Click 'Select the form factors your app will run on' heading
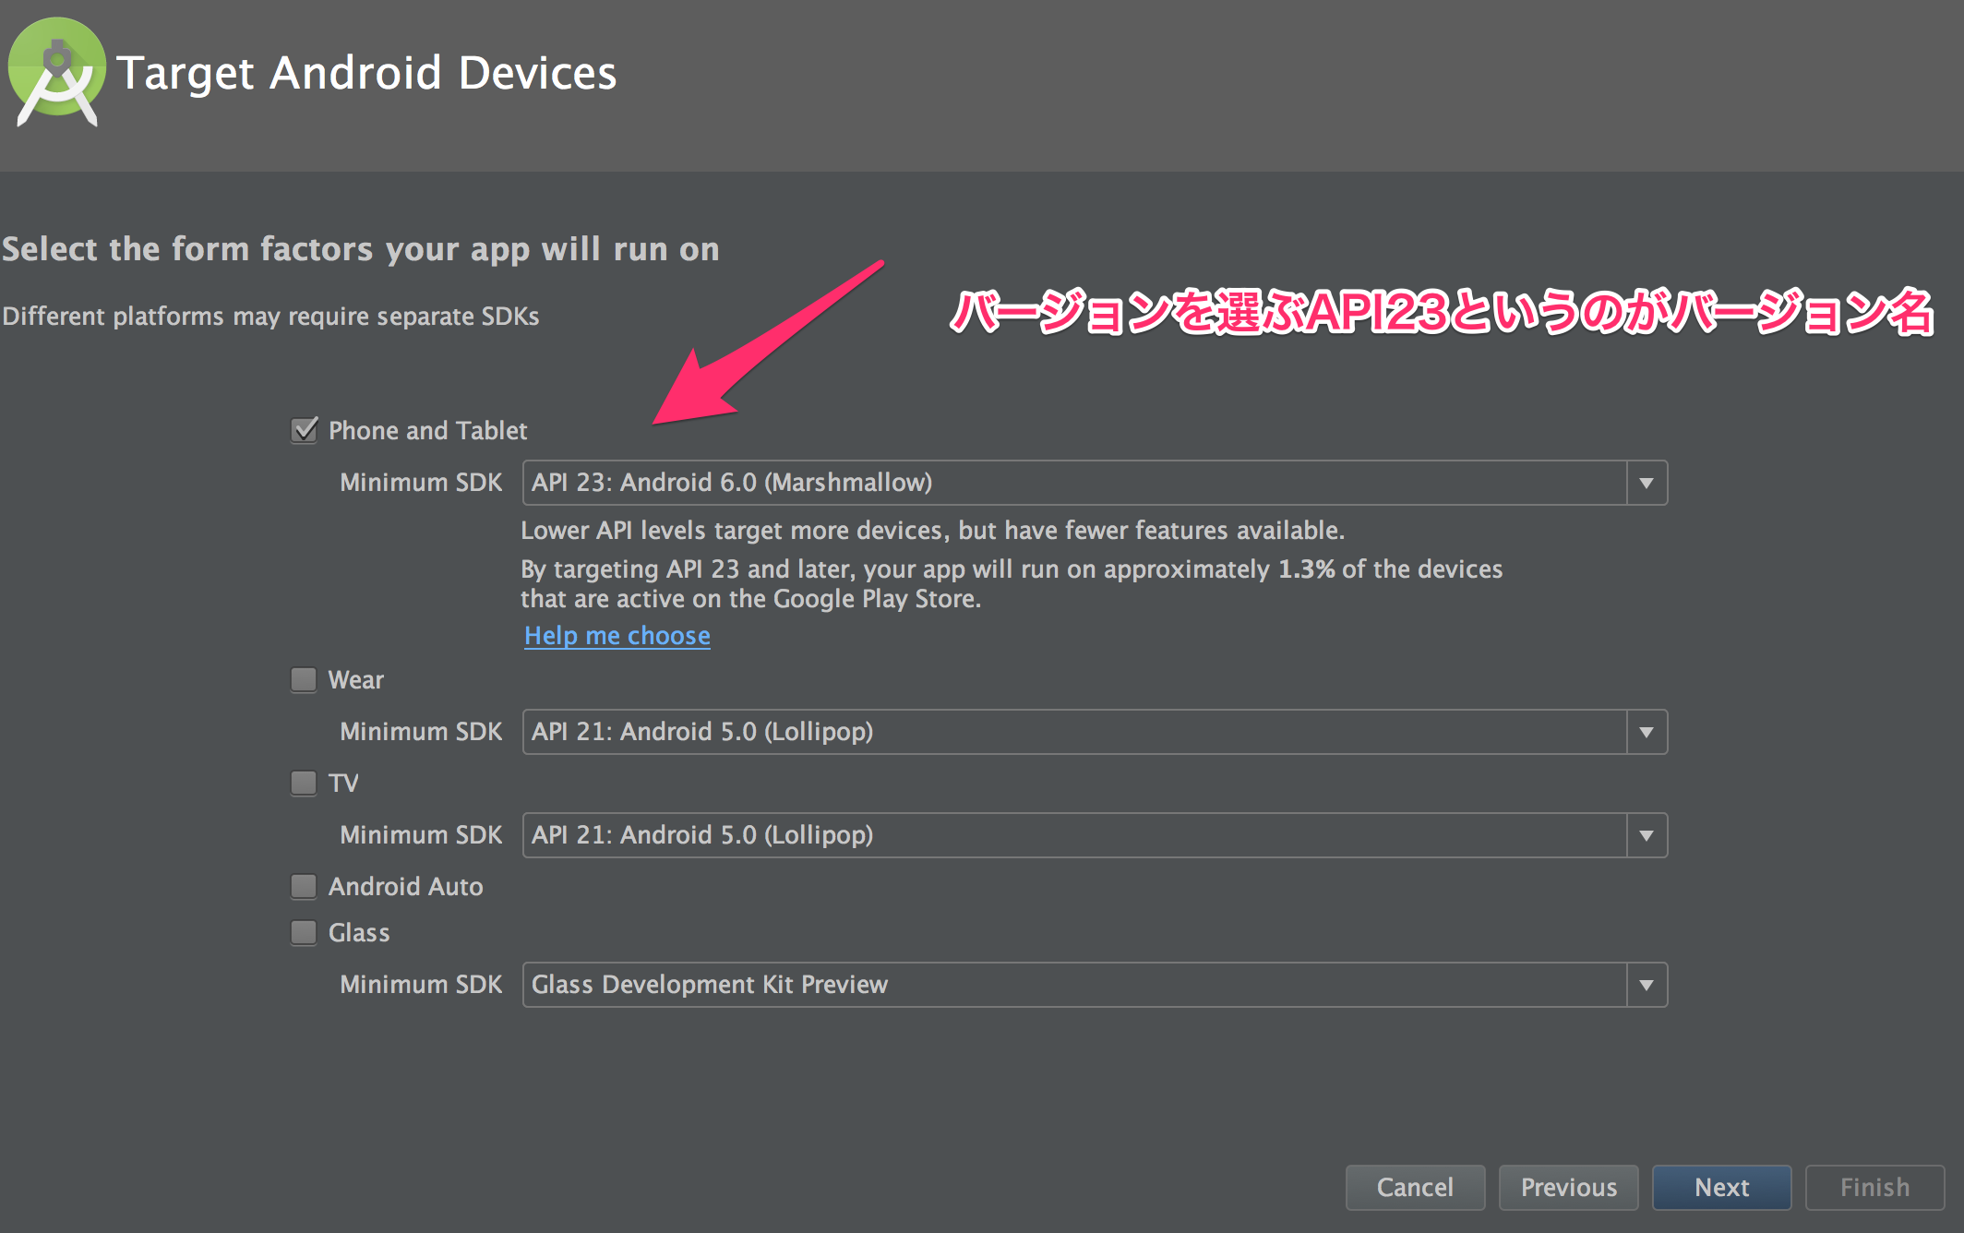The image size is (1964, 1233). coord(361,250)
